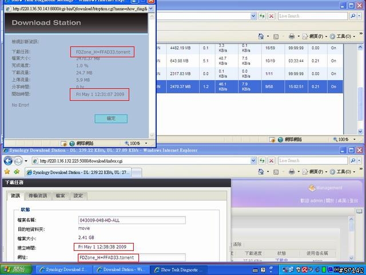Screen dimensions: 366x275
Task: Click Home icon in Synology window toolbar
Action: click(261, 172)
